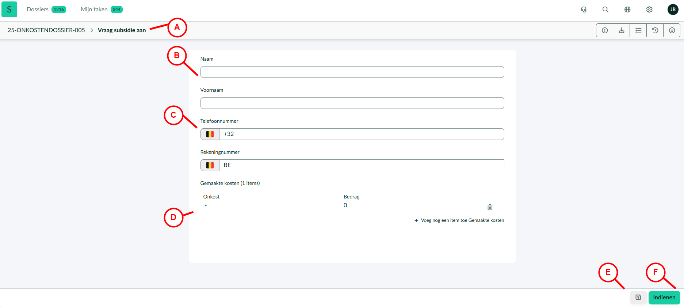Open the JR user avatar menu

pyautogui.click(x=673, y=10)
